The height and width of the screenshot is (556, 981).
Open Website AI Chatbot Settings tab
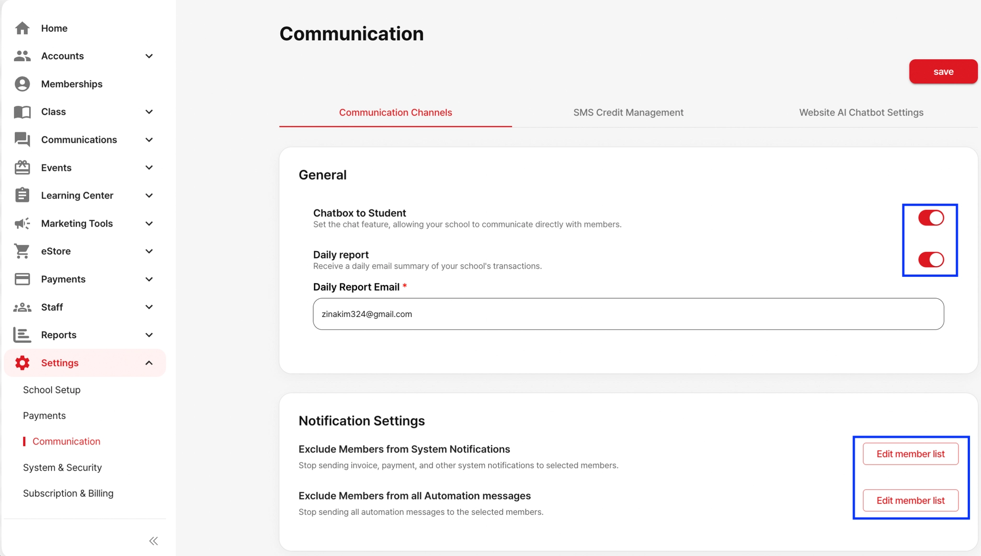[861, 113]
